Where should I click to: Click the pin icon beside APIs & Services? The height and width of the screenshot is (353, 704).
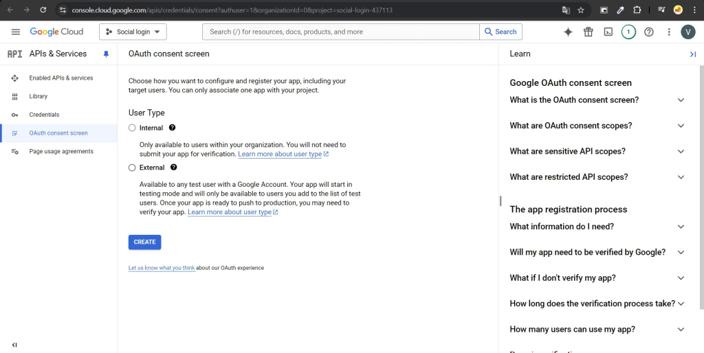[106, 54]
